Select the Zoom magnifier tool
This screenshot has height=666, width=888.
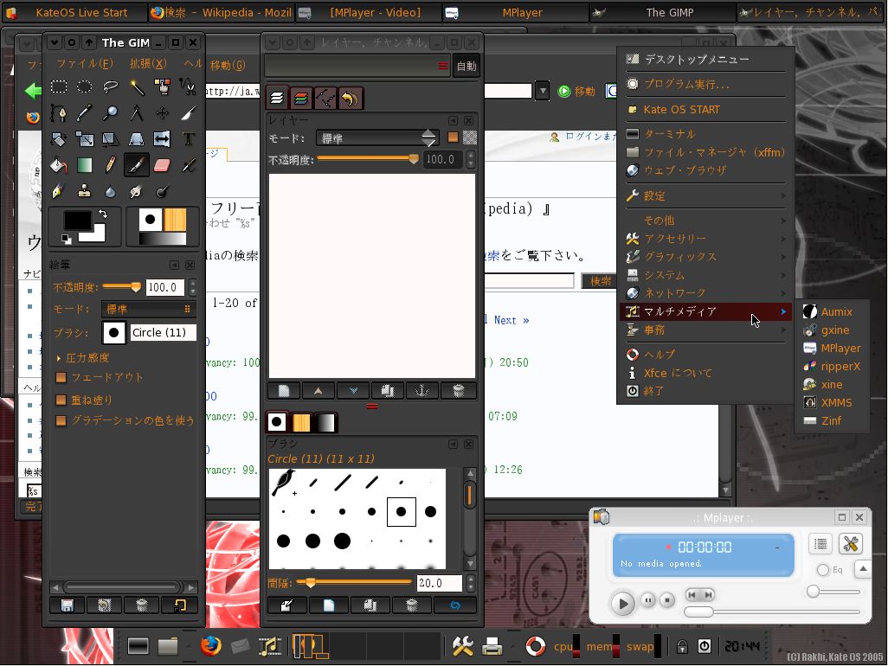[x=111, y=112]
